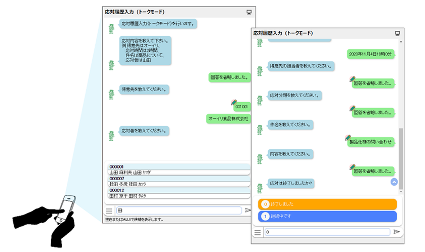The height and width of the screenshot is (252, 425).
Task: Click the monitor icon in left chat window header
Action: (x=249, y=12)
